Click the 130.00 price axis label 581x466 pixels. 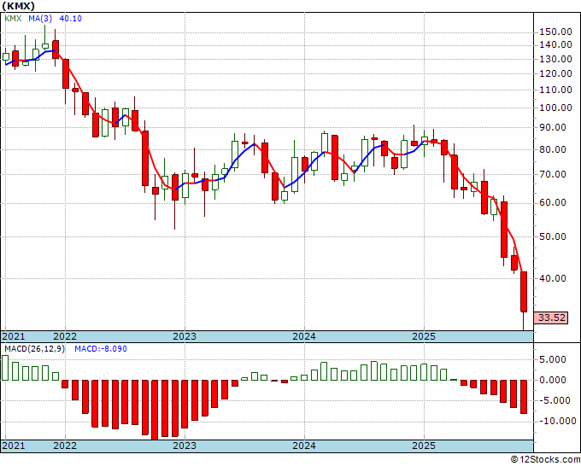pyautogui.click(x=555, y=59)
